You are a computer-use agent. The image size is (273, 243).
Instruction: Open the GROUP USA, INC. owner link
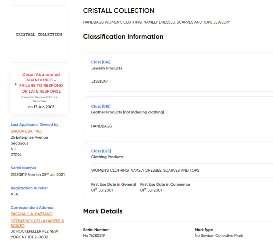26,131
